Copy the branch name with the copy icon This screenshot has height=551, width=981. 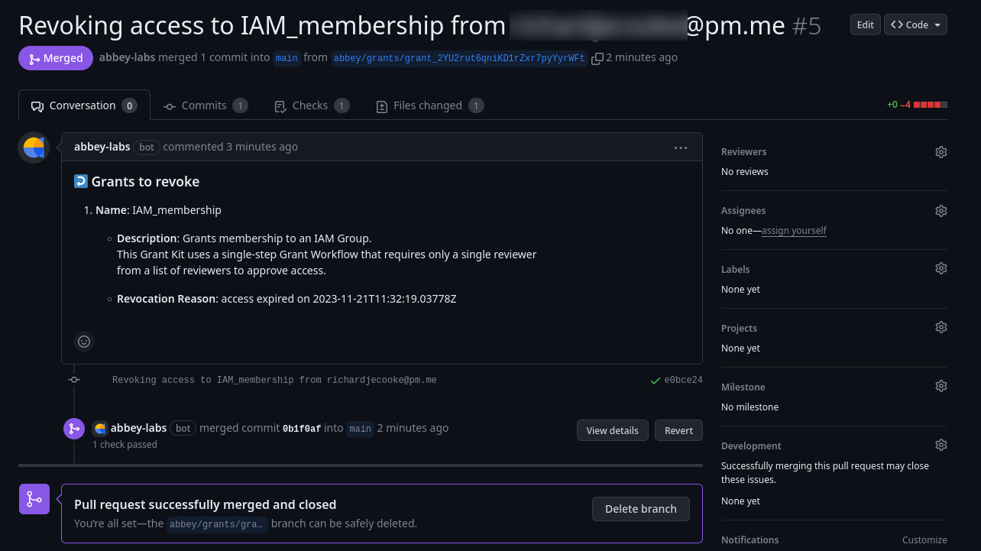[x=597, y=58]
